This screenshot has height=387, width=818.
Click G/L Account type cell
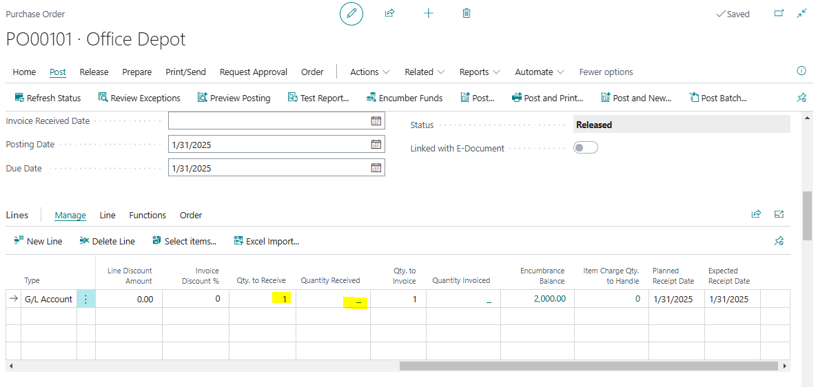48,300
